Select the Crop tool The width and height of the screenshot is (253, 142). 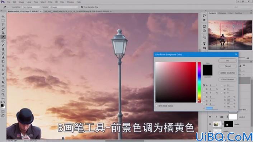pyautogui.click(x=3, y=33)
